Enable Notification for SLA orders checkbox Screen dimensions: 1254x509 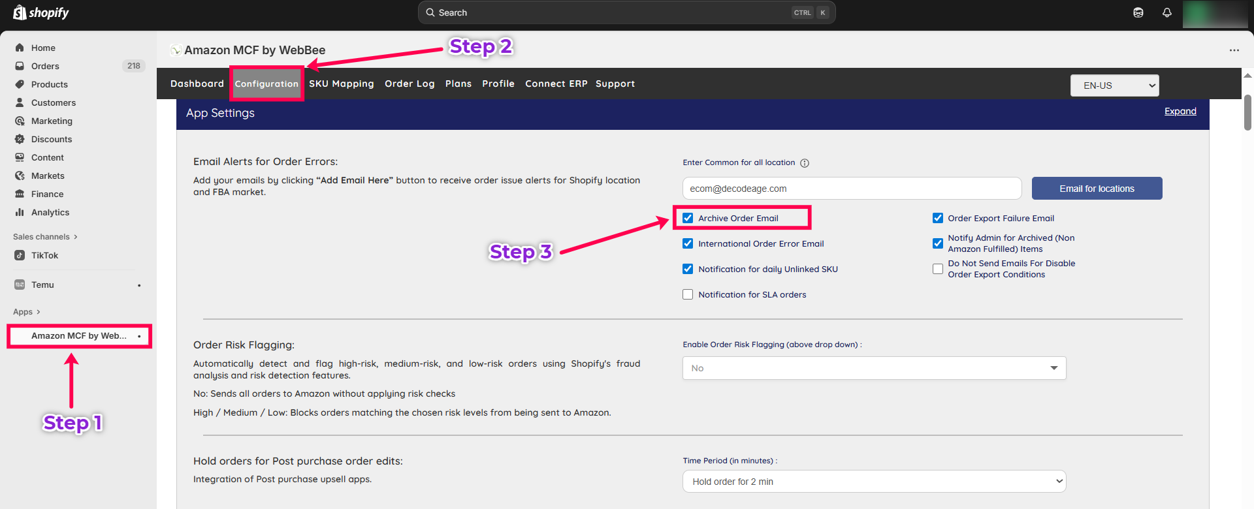[x=688, y=294]
